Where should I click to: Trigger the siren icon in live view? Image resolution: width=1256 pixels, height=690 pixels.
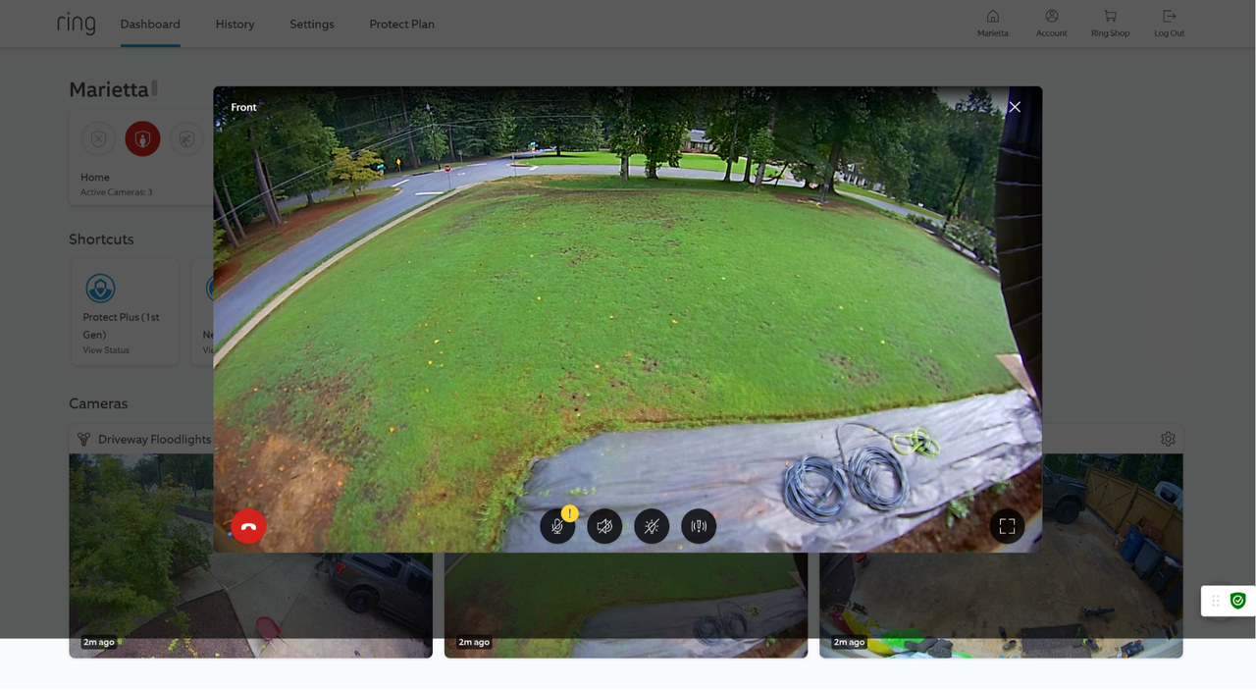(x=699, y=526)
